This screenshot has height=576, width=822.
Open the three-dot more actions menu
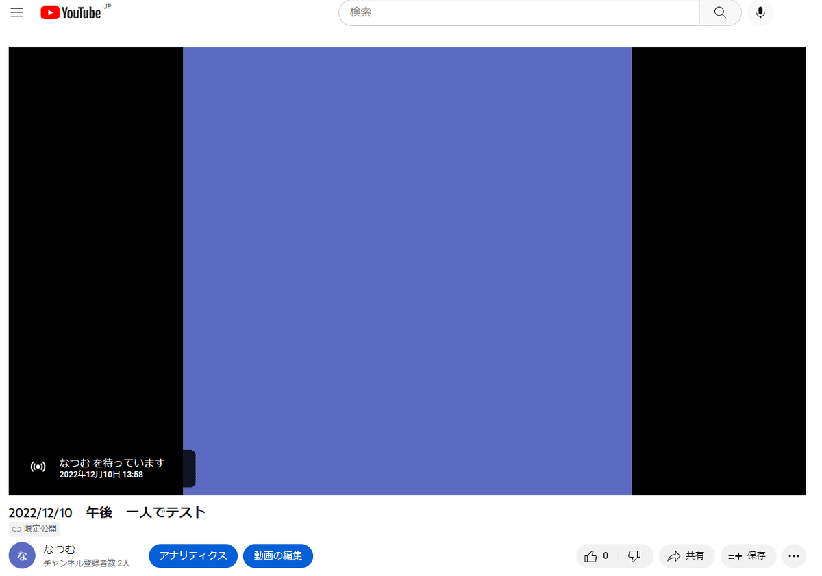[x=793, y=556]
